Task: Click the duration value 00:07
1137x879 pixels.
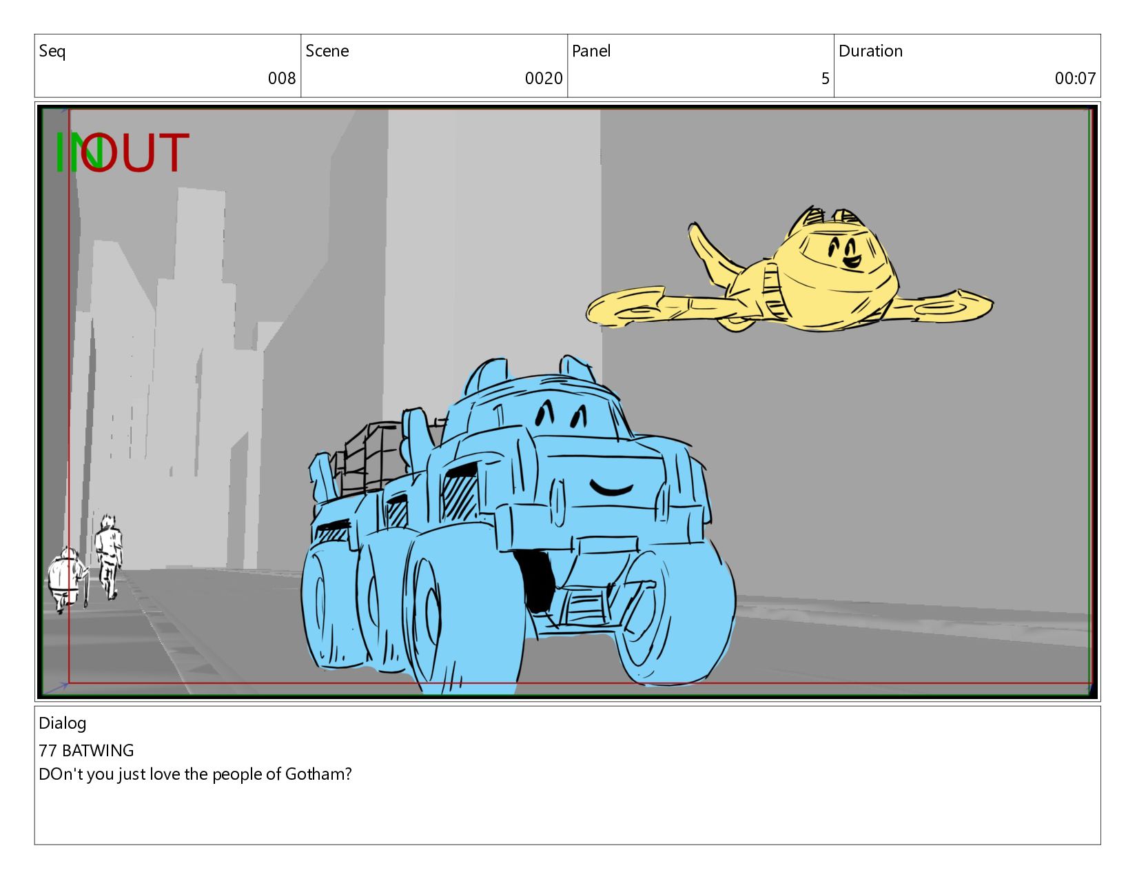Action: click(x=1075, y=79)
